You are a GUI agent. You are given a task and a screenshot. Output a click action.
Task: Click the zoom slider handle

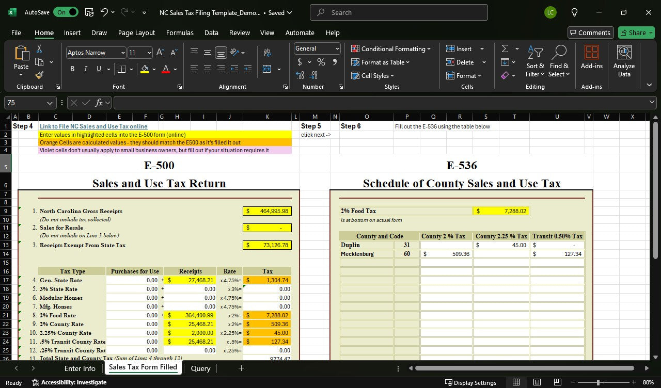click(x=598, y=382)
